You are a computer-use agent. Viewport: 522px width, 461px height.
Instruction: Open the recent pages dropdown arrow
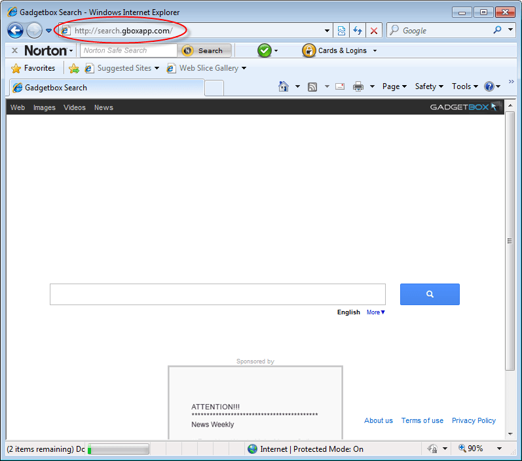click(48, 31)
